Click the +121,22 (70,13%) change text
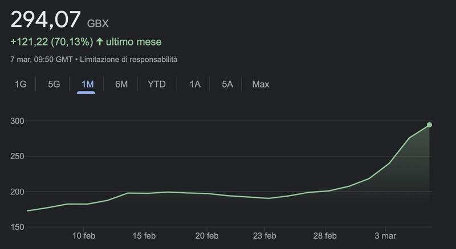 (51, 42)
